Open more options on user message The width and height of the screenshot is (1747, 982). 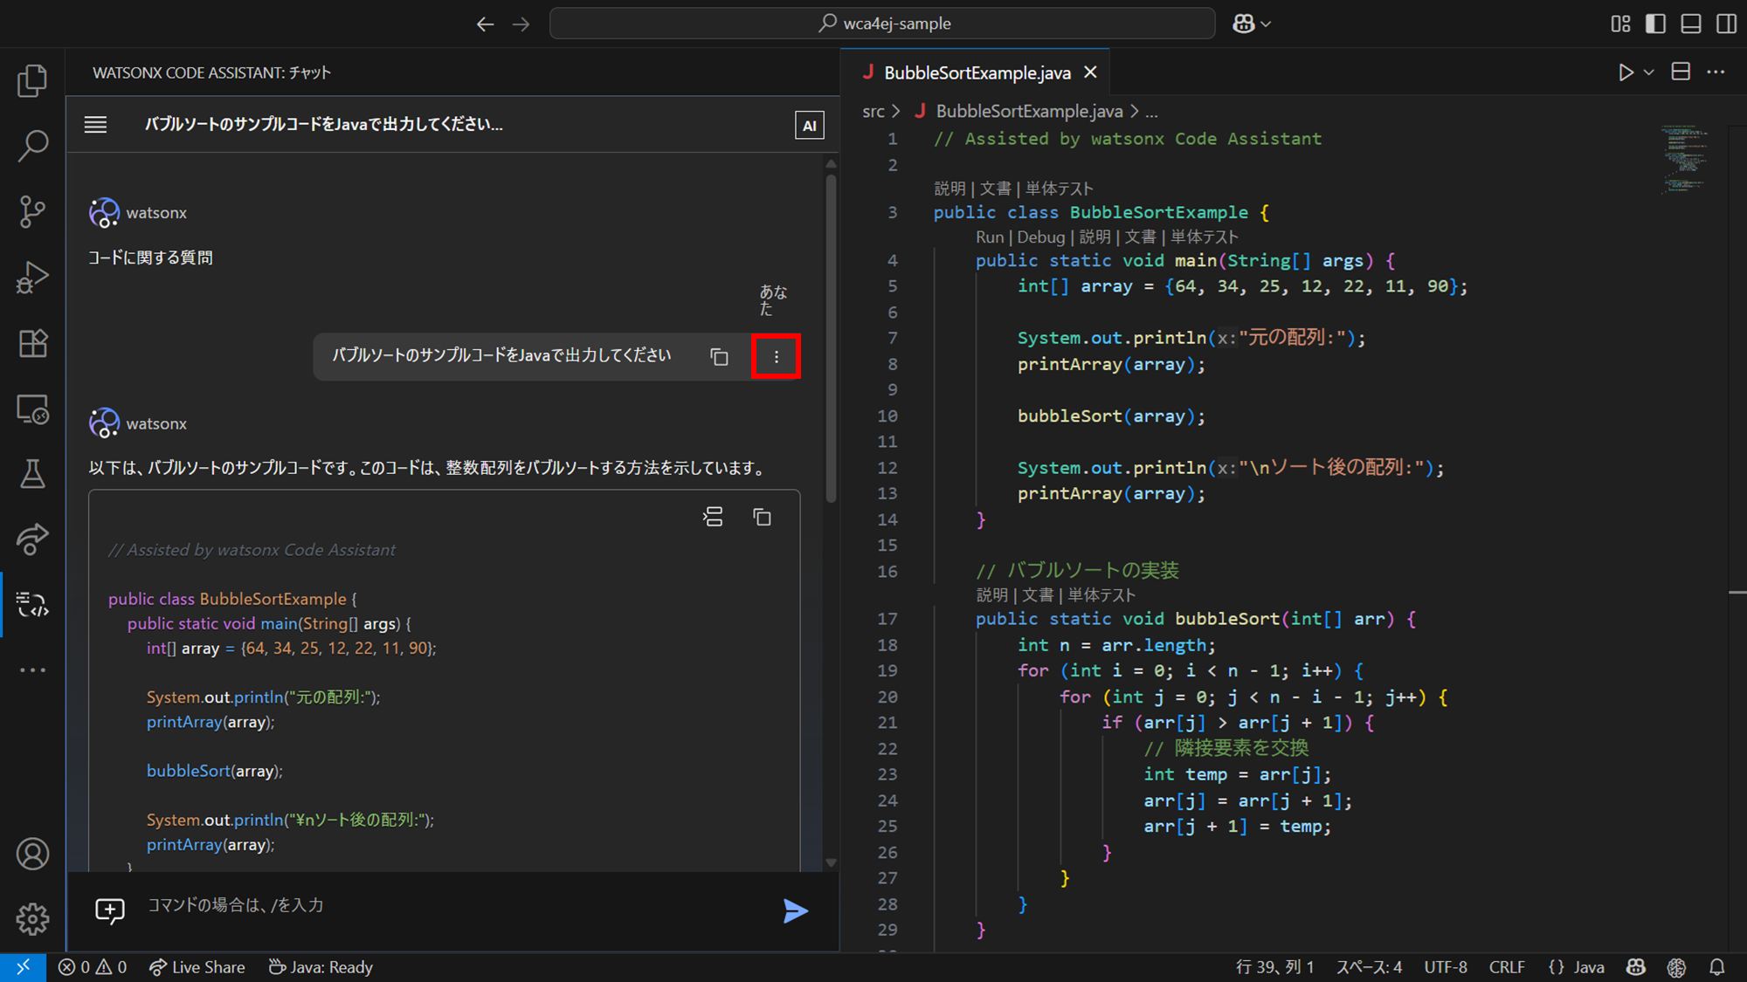(776, 356)
